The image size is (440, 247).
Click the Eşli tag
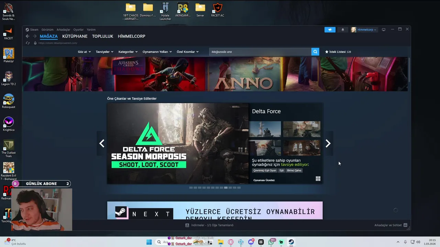tap(282, 170)
